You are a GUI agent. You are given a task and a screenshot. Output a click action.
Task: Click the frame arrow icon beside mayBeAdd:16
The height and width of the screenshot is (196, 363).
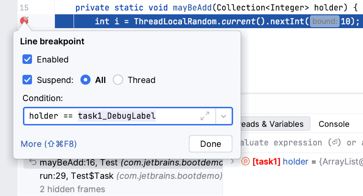33,162
